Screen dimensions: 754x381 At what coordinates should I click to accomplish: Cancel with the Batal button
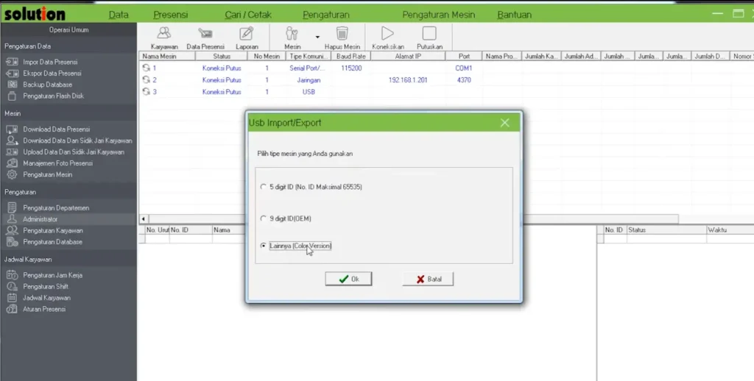tap(428, 279)
